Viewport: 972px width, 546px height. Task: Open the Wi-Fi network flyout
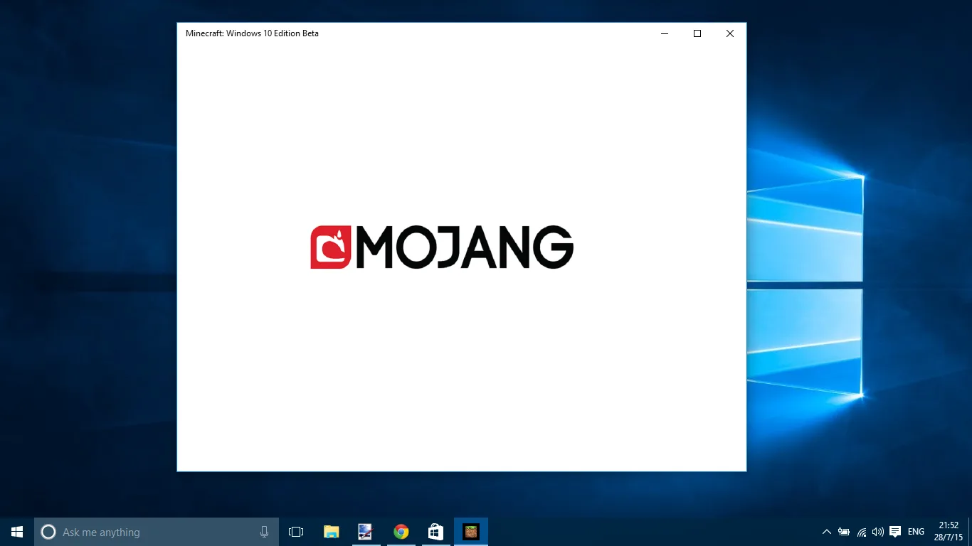click(861, 532)
